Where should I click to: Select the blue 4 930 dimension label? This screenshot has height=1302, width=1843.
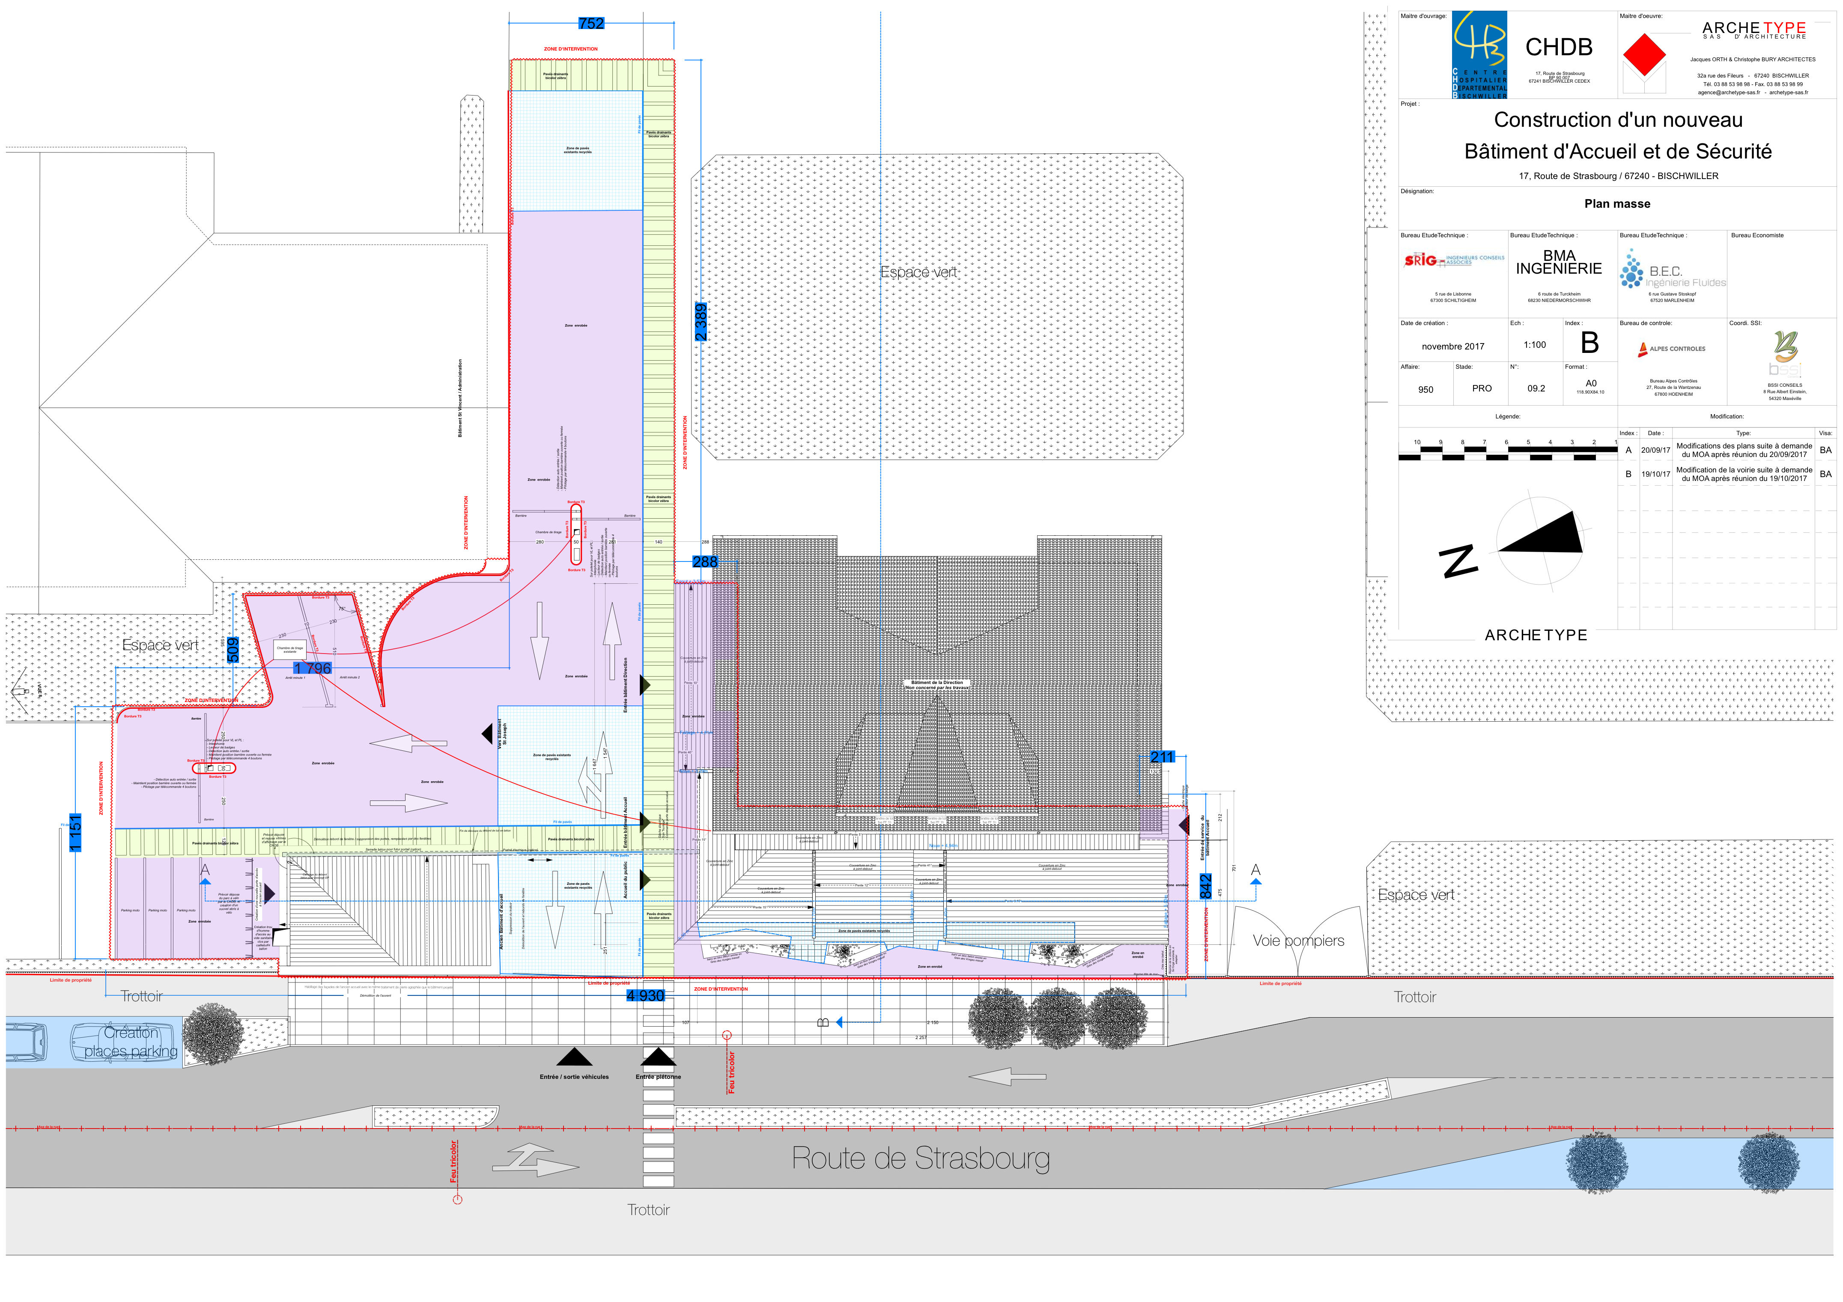[x=645, y=996]
